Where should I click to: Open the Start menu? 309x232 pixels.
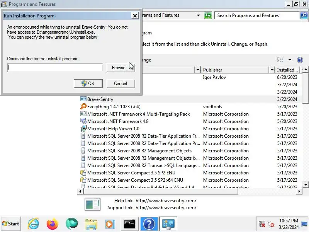click(11, 224)
